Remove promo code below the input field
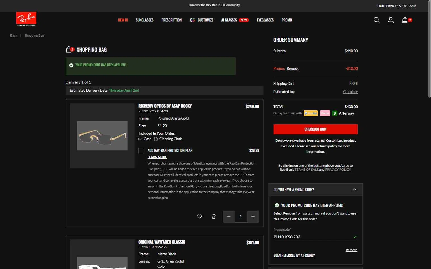This screenshot has height=269, width=431. tap(352, 250)
